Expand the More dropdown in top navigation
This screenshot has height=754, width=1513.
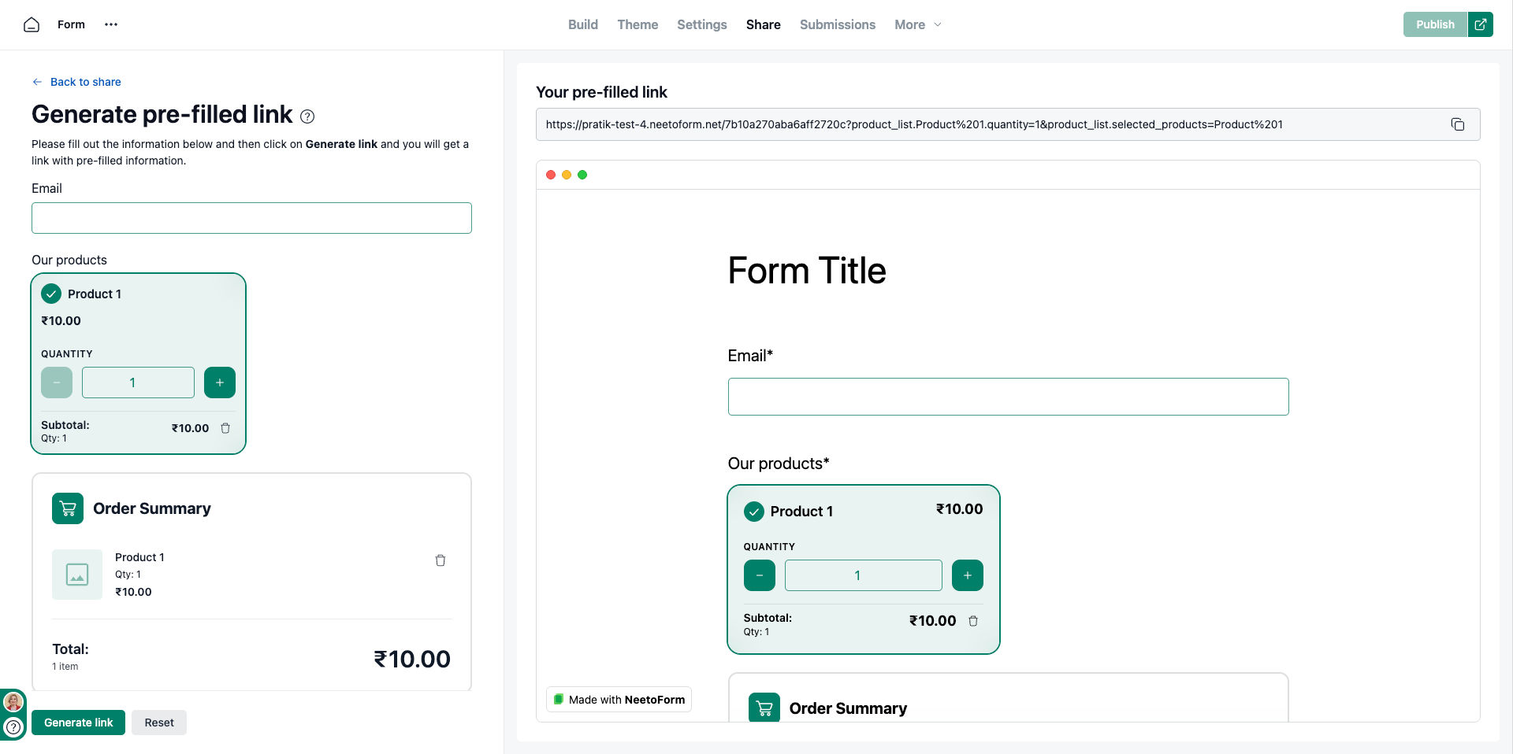click(918, 24)
